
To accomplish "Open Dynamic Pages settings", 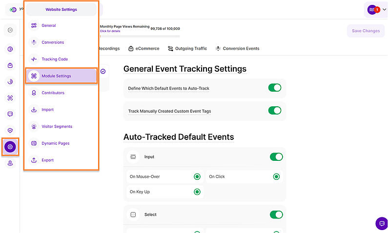I will [x=61, y=143].
